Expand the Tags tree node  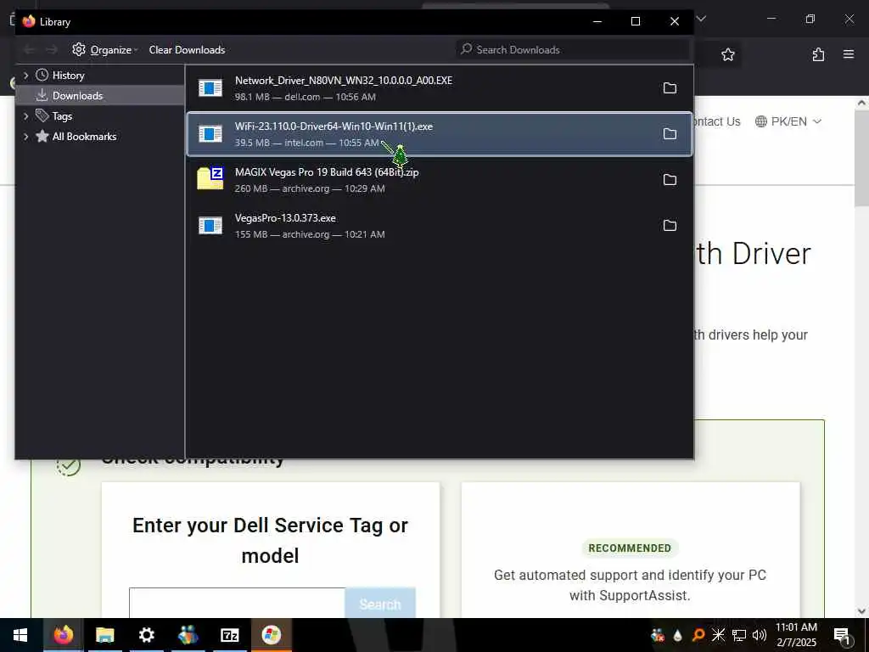(25, 115)
